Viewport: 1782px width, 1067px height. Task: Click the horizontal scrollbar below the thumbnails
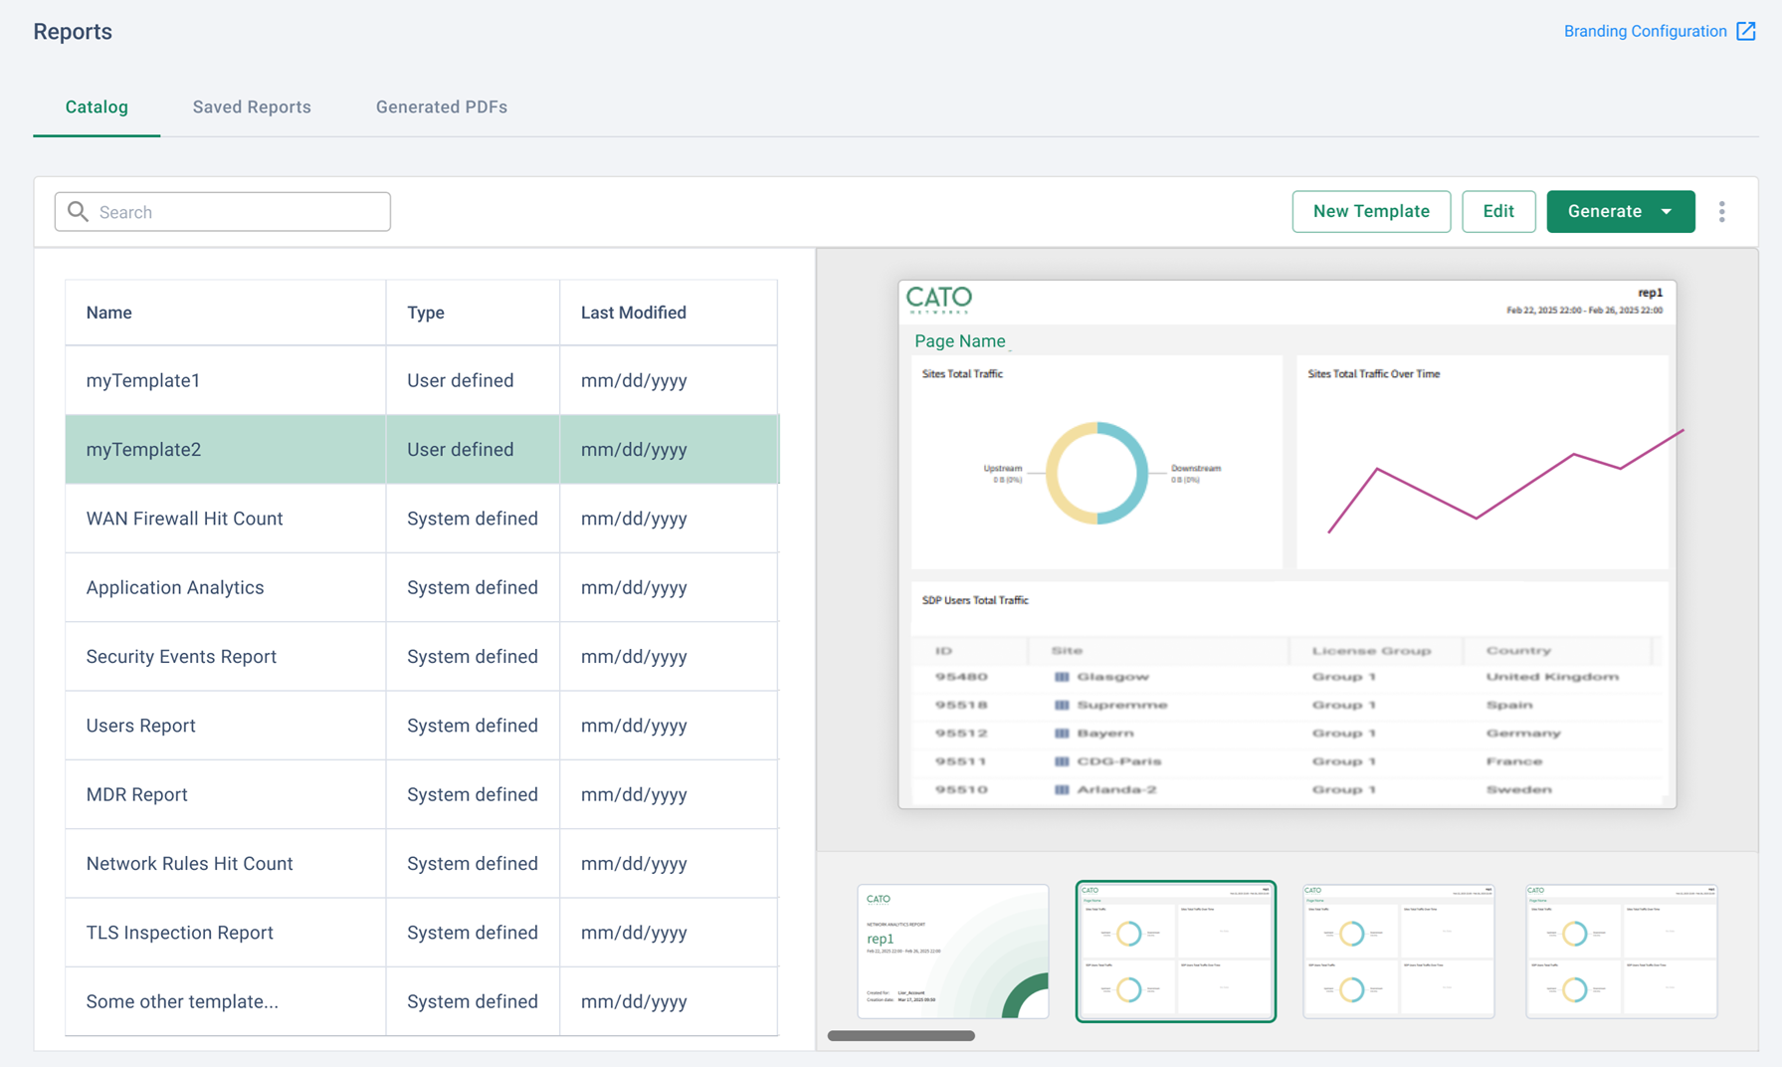[x=901, y=1035]
